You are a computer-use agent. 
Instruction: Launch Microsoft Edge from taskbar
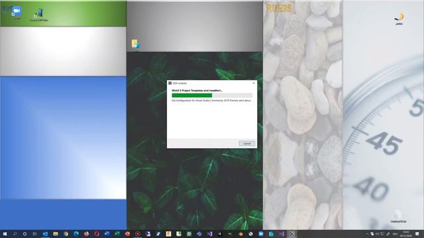76,234
